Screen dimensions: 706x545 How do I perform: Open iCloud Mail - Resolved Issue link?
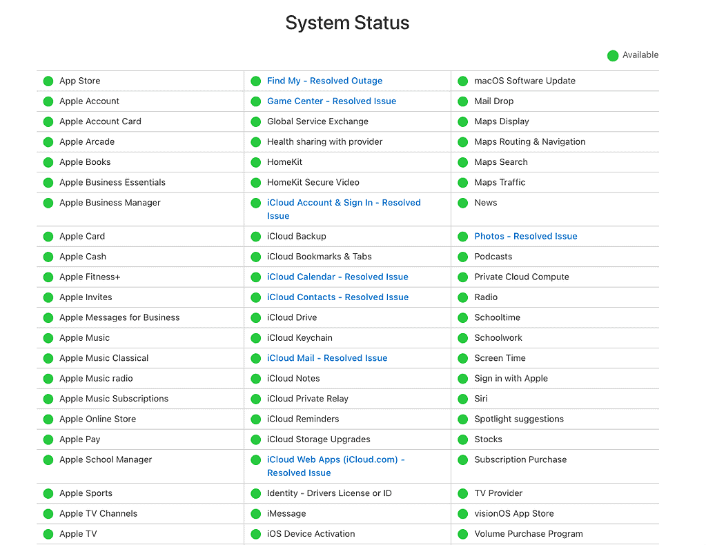(x=327, y=358)
